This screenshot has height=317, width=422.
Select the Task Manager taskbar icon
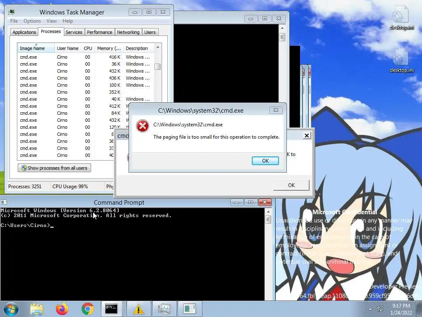coord(164,309)
